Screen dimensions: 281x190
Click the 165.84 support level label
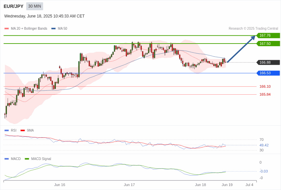(x=265, y=94)
